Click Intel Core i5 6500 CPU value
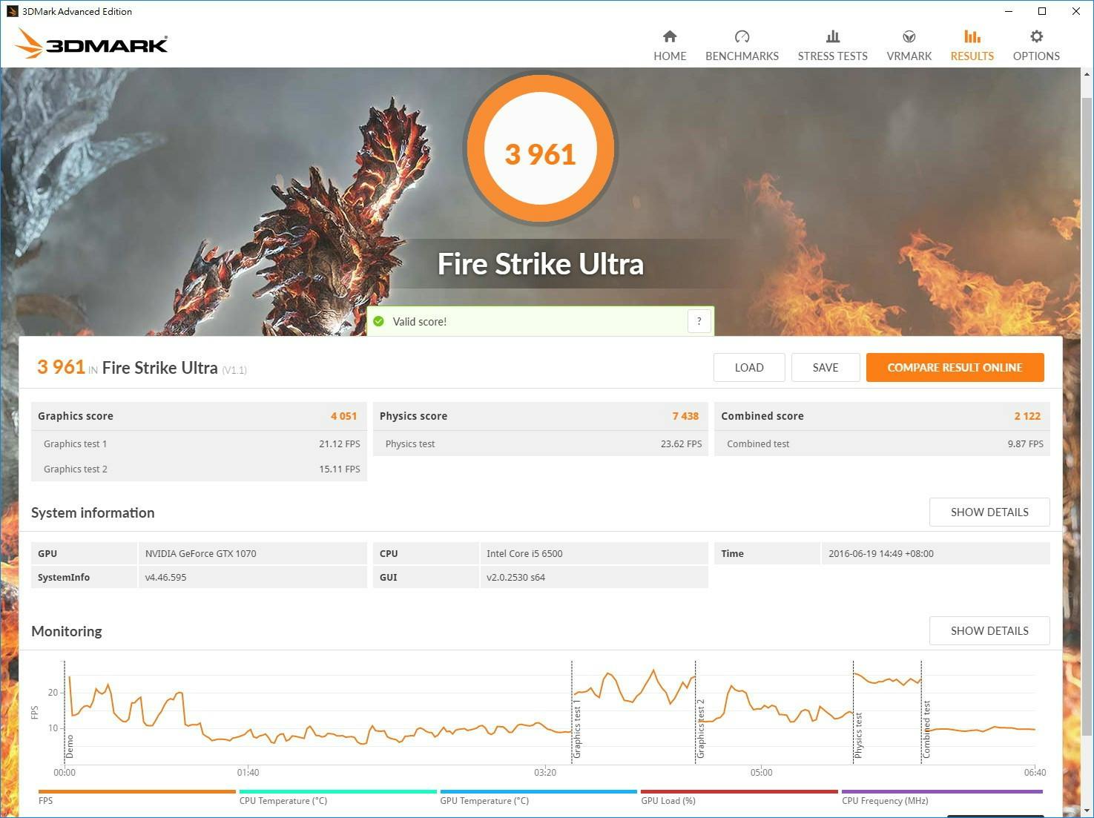 click(x=524, y=553)
